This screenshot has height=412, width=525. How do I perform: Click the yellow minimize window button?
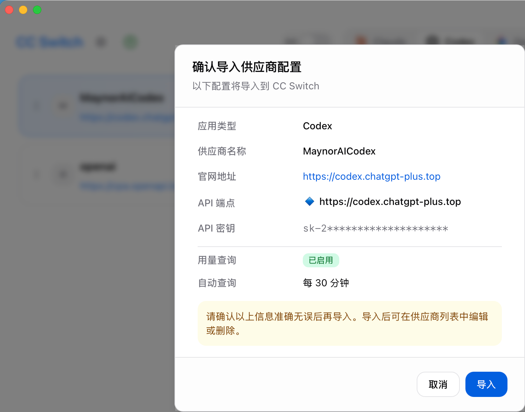coord(23,10)
